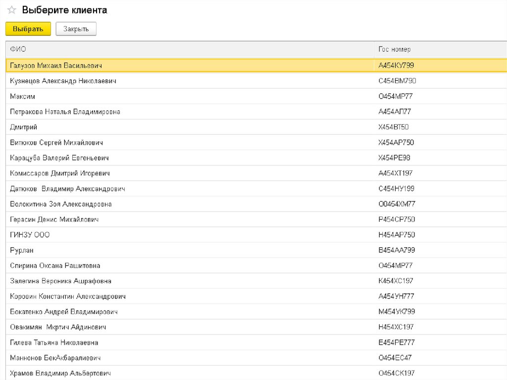
Task: Sort by the ФИО column header
Action: 18,50
